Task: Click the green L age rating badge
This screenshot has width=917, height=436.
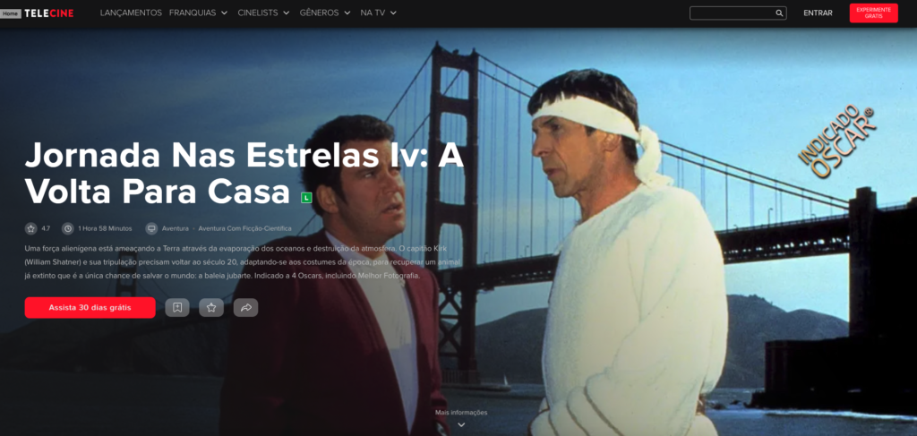Action: click(306, 198)
